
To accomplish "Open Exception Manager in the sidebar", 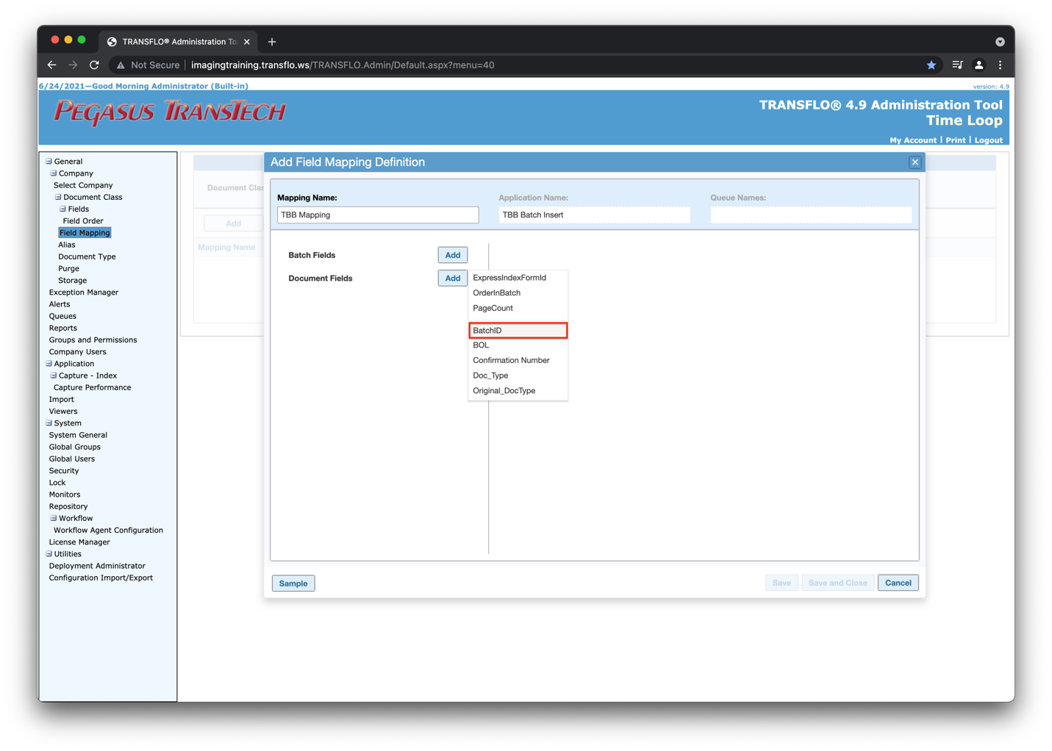I will (x=84, y=292).
